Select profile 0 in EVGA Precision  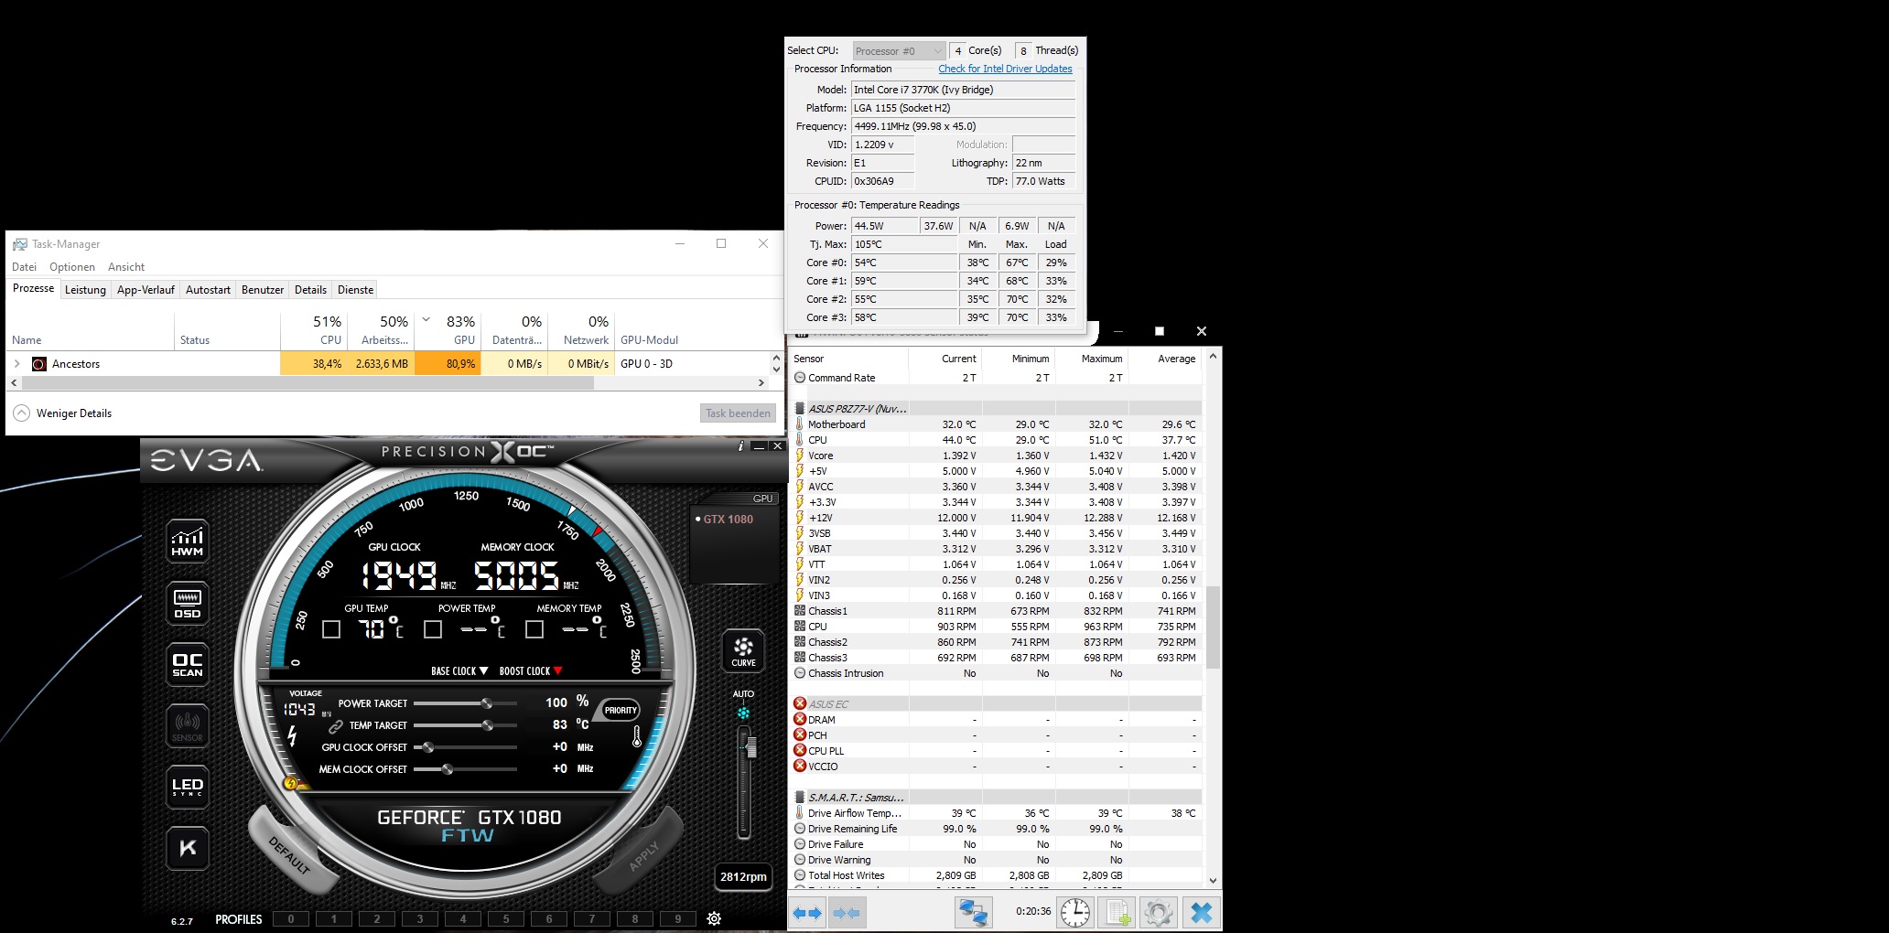pyautogui.click(x=291, y=919)
